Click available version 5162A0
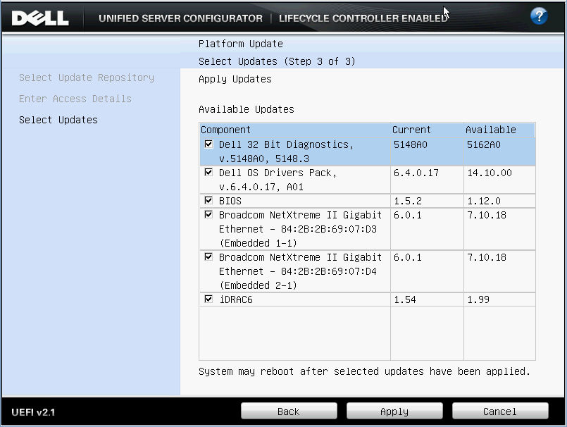 [484, 144]
